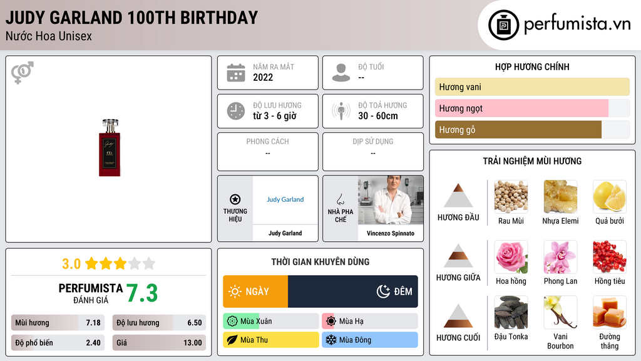Click the Hợp hương chính heading
The image size is (641, 361).
click(x=532, y=66)
